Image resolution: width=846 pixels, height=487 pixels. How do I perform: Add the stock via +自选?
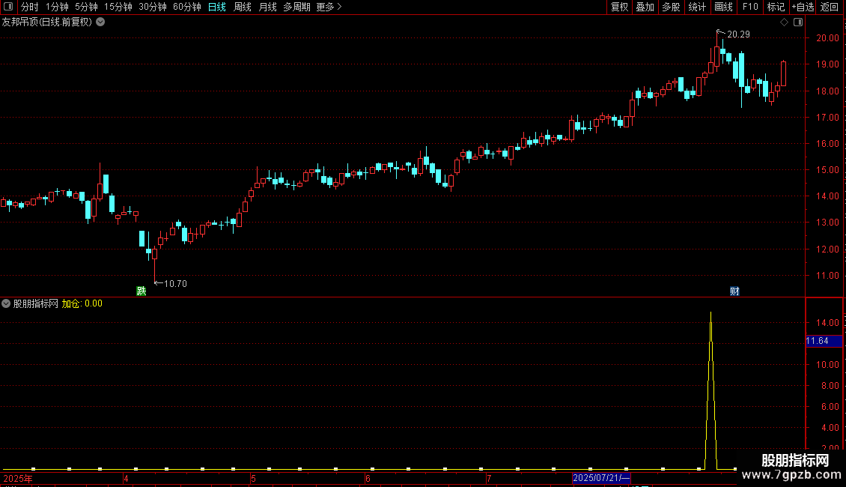click(x=803, y=7)
